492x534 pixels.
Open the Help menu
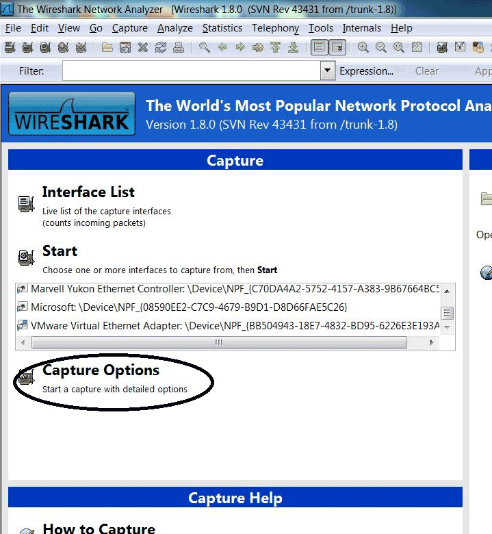[402, 28]
